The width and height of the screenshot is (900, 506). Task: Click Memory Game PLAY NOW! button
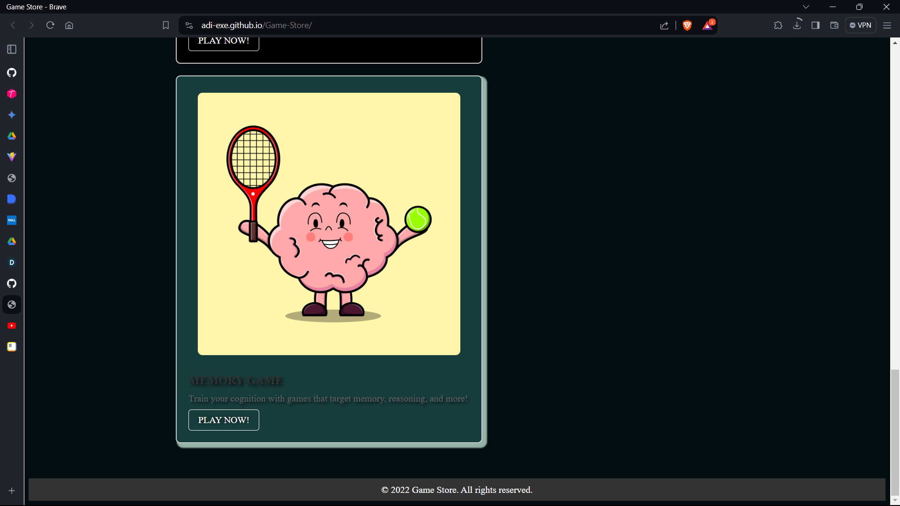click(224, 420)
